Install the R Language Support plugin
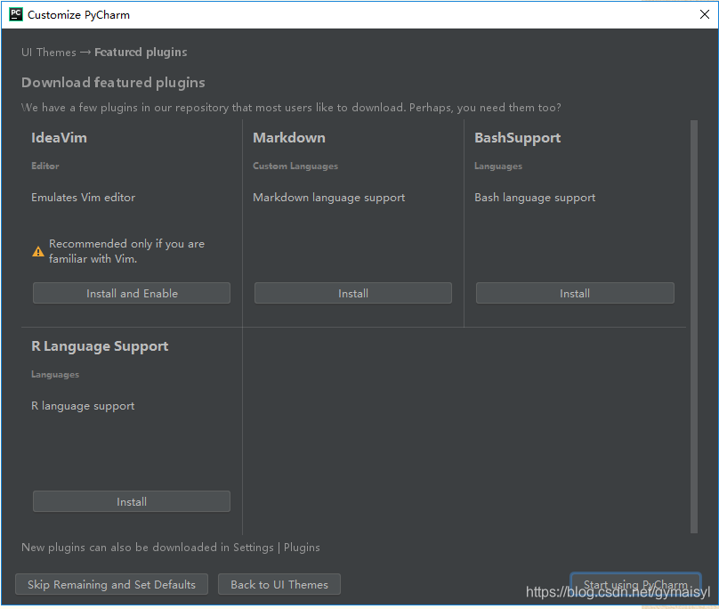 tap(132, 501)
